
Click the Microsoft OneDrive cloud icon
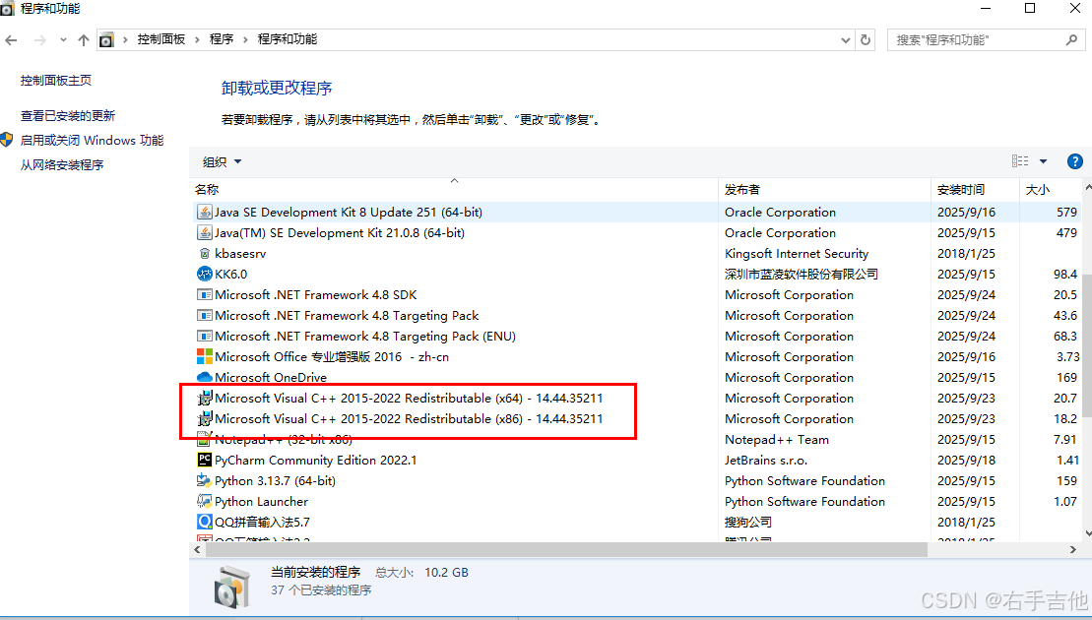[x=204, y=377]
